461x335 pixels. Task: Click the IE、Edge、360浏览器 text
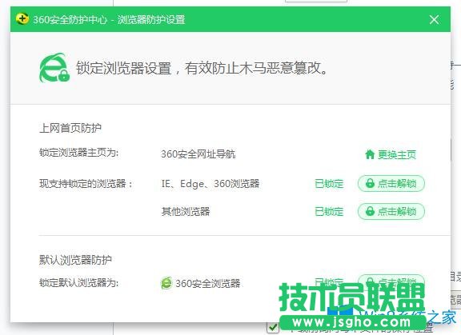pos(210,184)
